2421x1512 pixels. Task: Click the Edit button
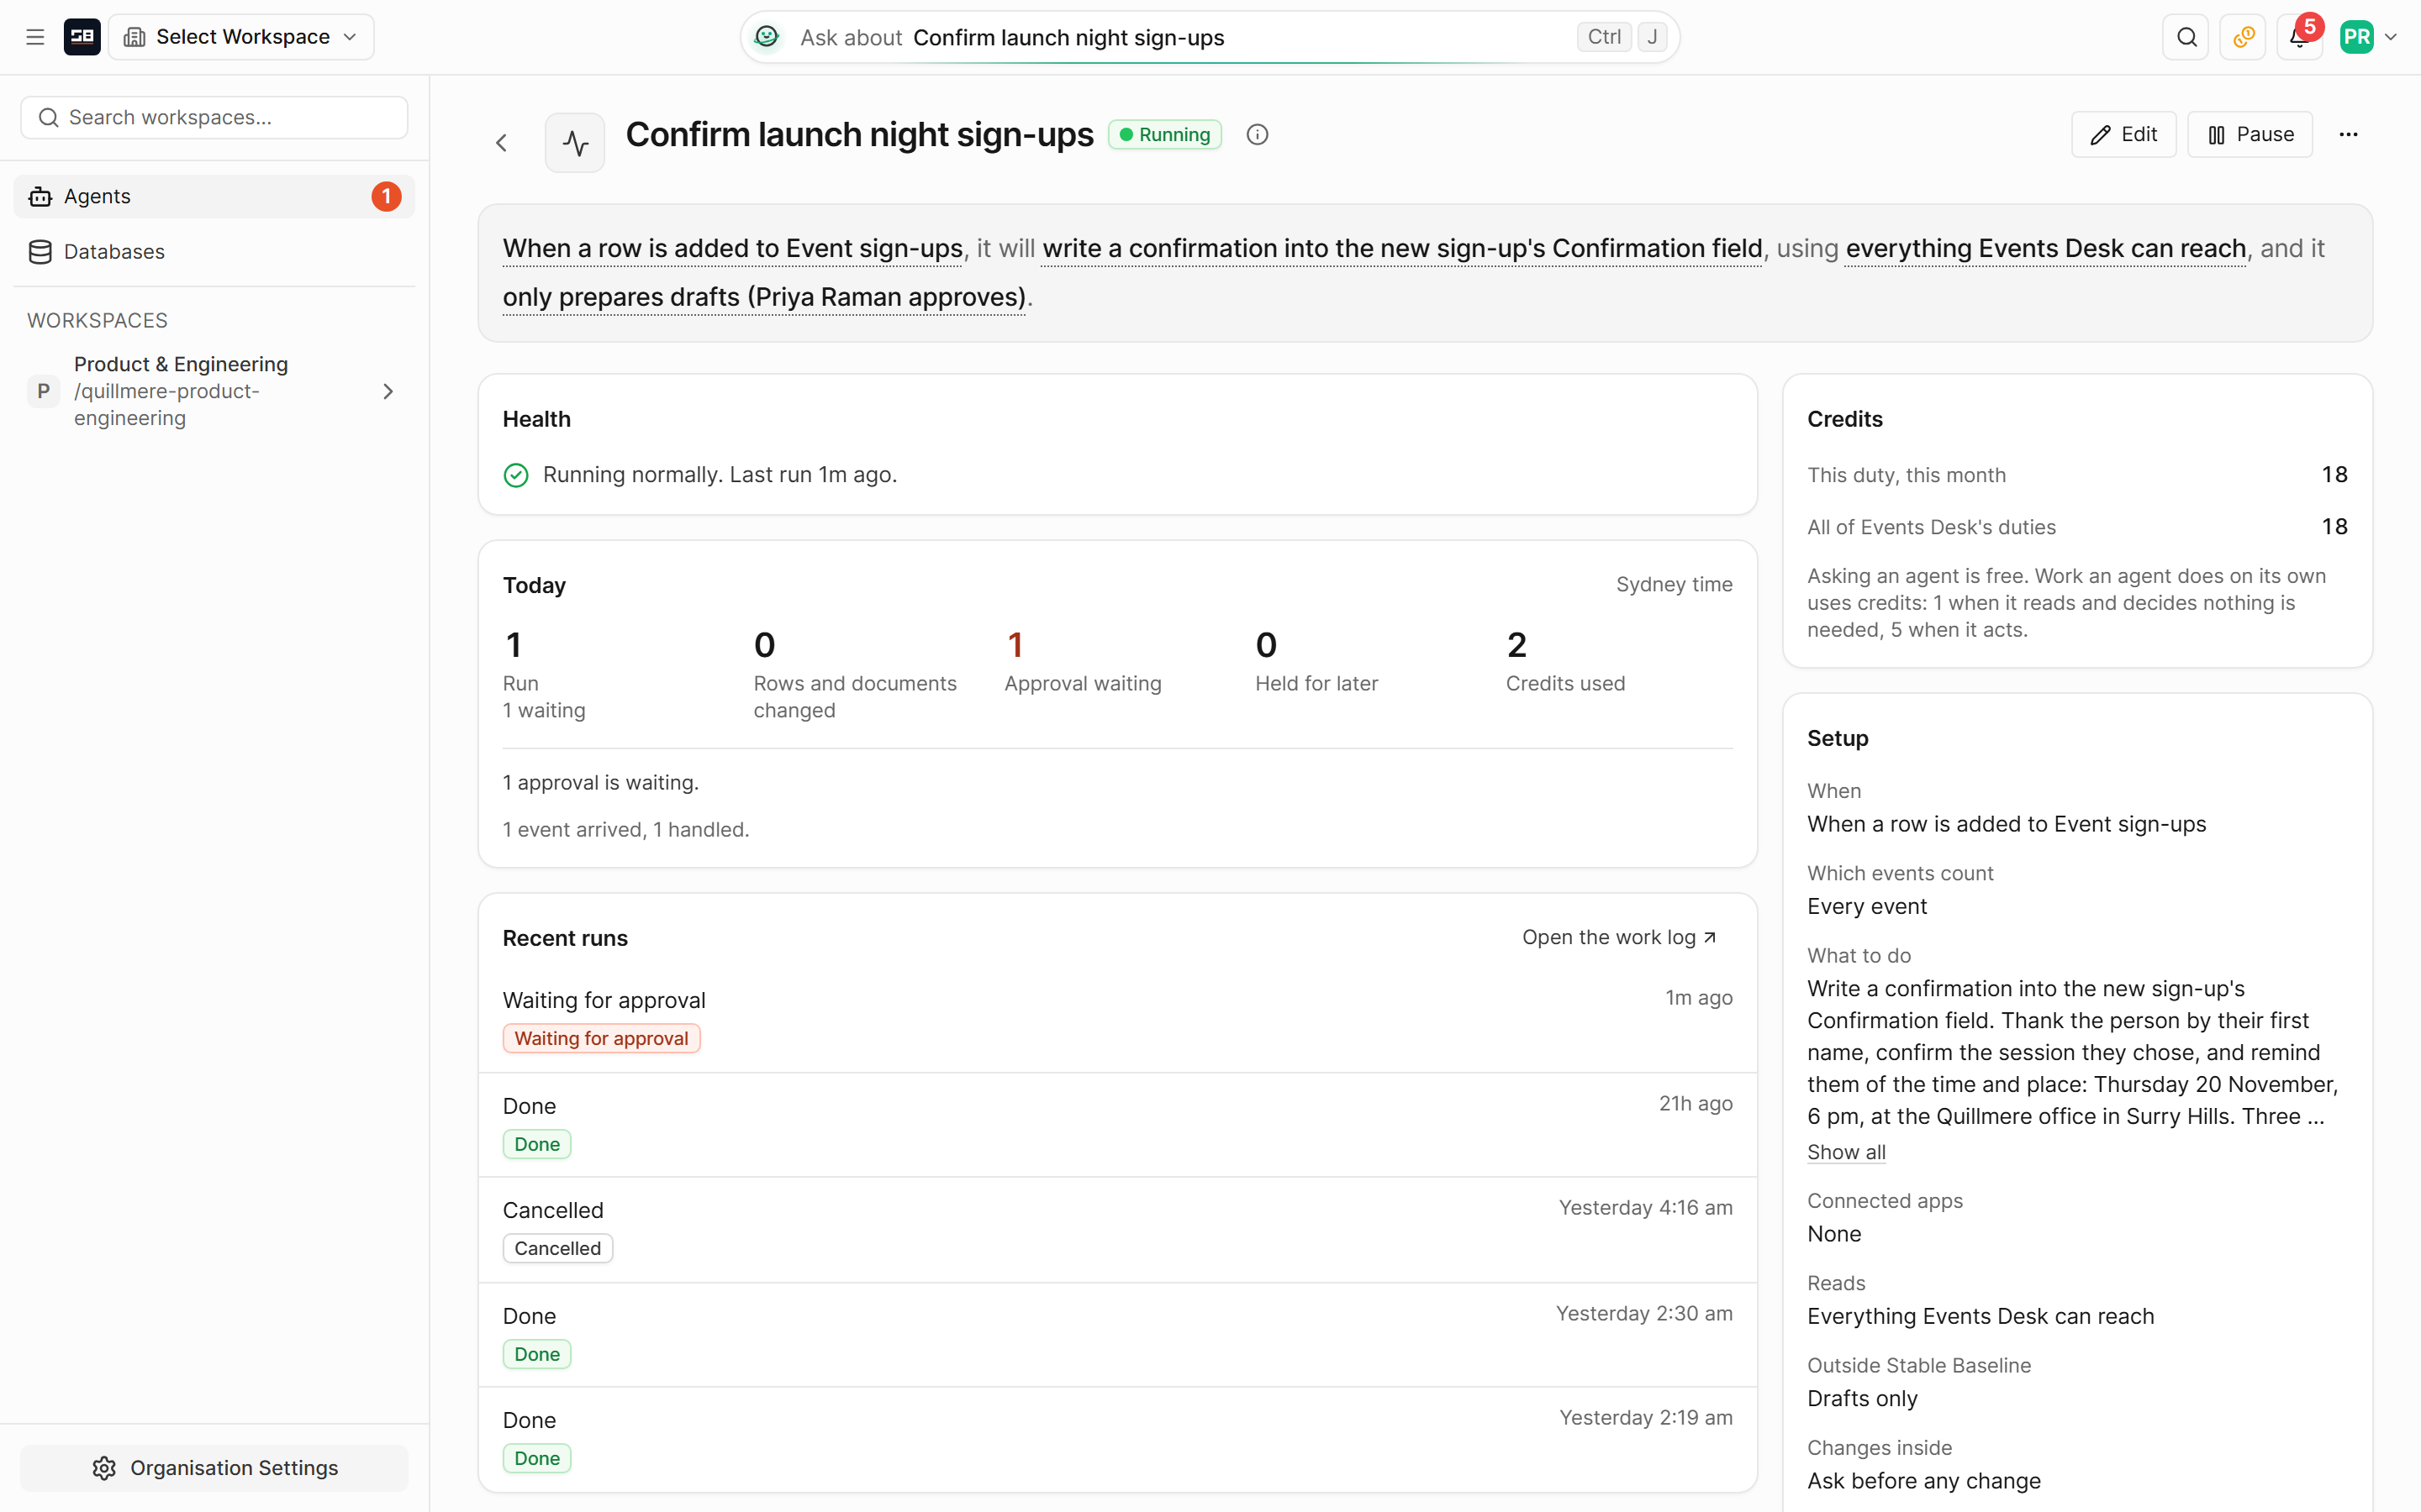point(2123,134)
